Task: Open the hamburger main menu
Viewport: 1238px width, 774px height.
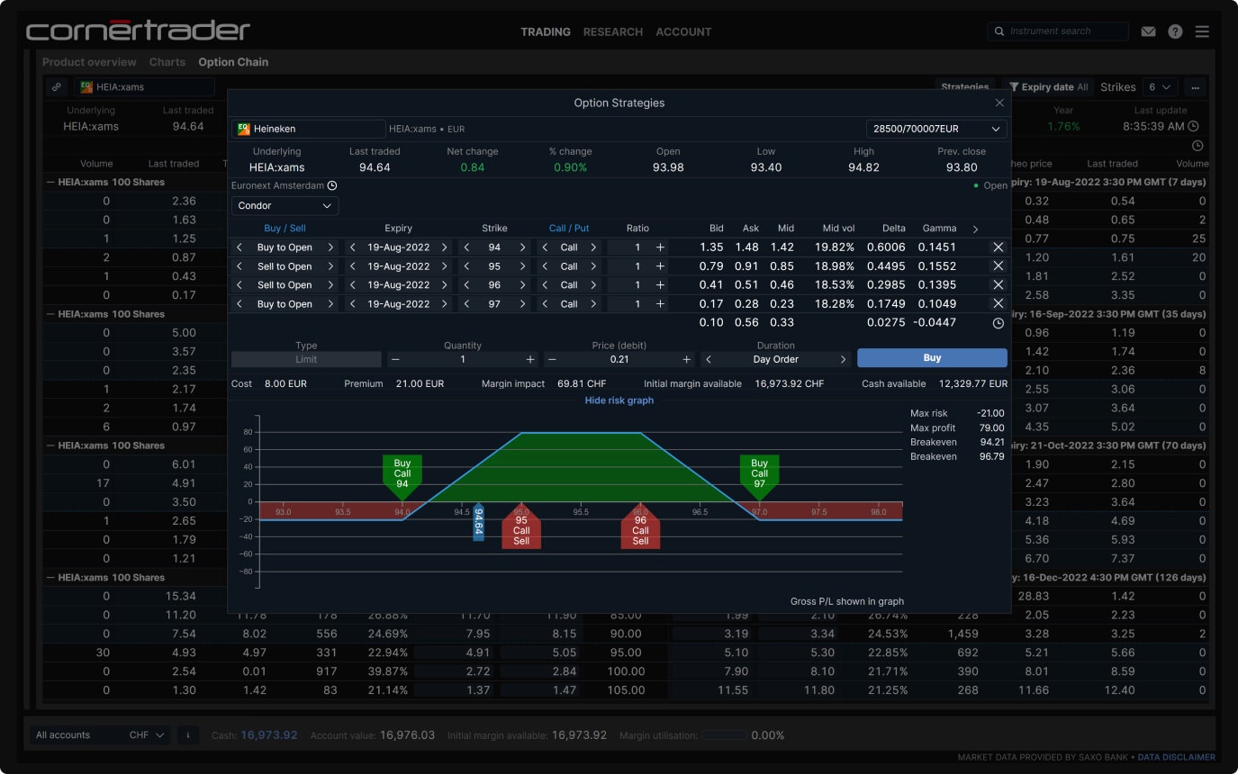Action: tap(1202, 31)
